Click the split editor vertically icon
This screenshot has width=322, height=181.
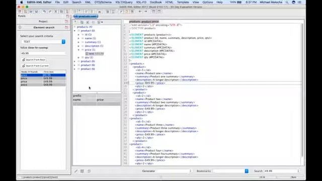coord(159,12)
